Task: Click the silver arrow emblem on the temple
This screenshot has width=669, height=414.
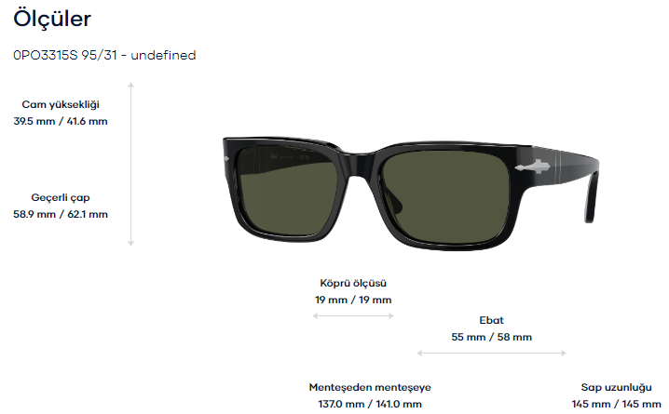Action: point(533,167)
